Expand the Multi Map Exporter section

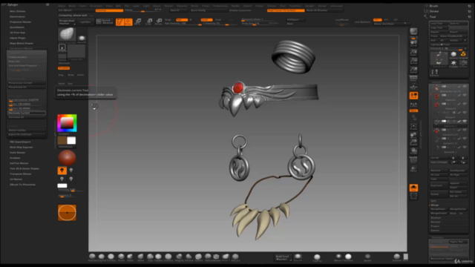pos(22,147)
